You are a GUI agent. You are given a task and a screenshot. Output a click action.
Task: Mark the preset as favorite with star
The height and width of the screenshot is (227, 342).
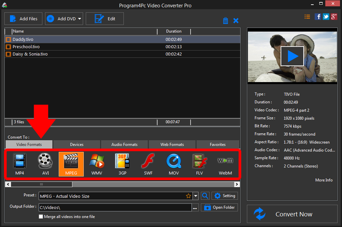[189, 196]
